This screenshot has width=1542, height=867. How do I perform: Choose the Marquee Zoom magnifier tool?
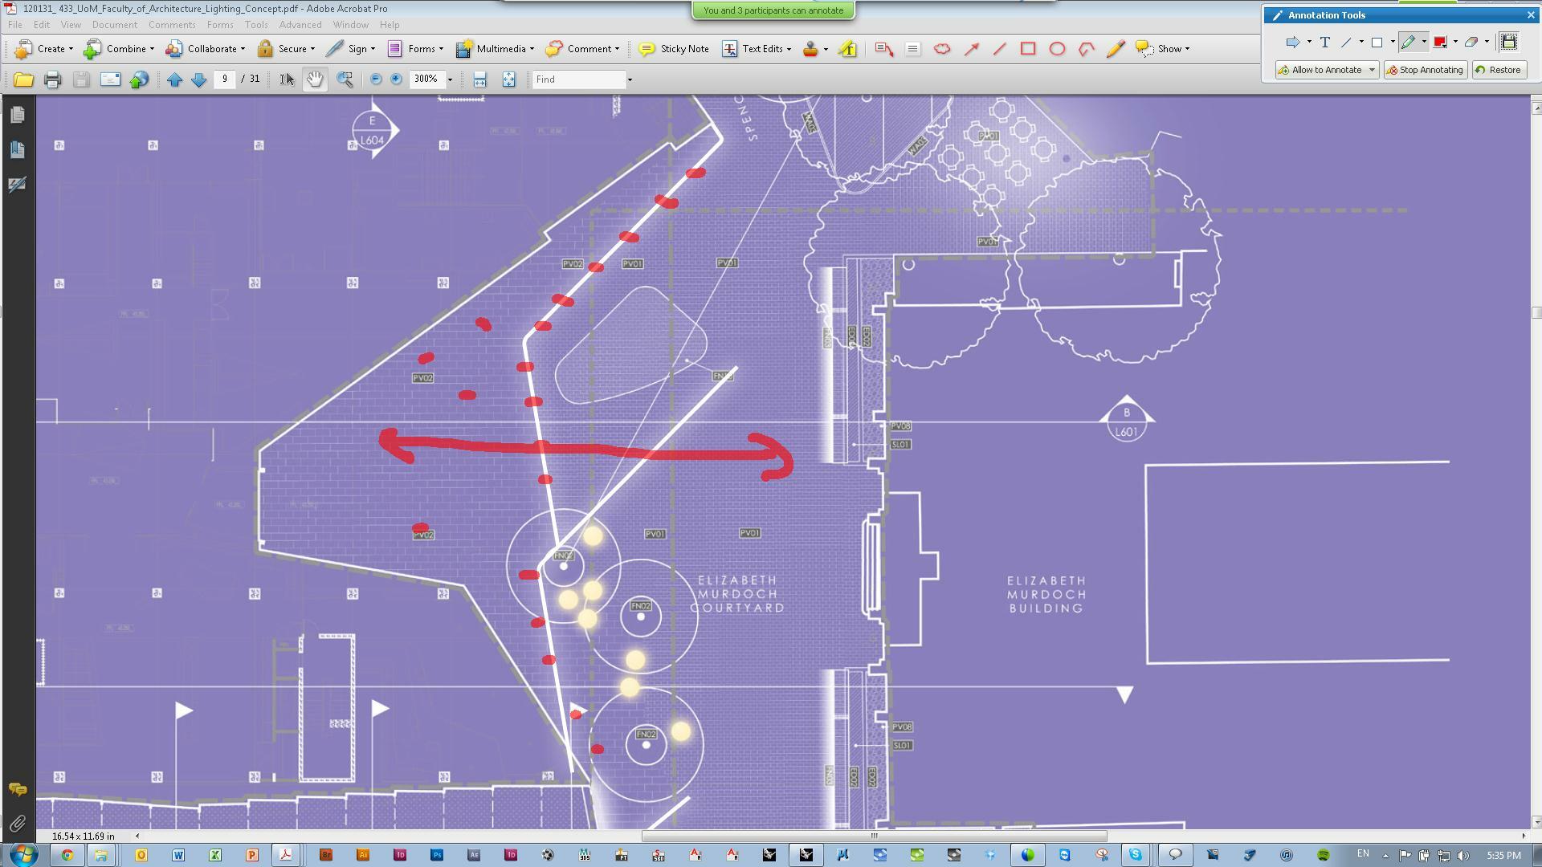click(x=345, y=79)
